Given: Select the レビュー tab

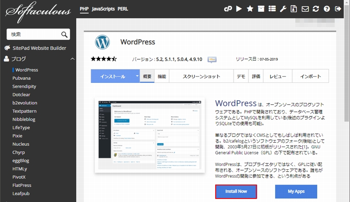Looking at the screenshot, I should tap(278, 76).
